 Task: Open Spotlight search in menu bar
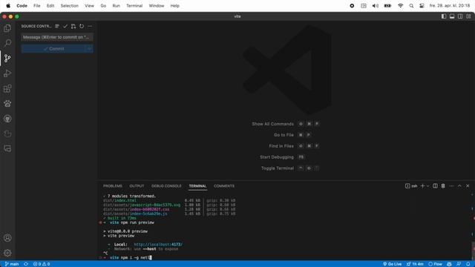pos(411,6)
